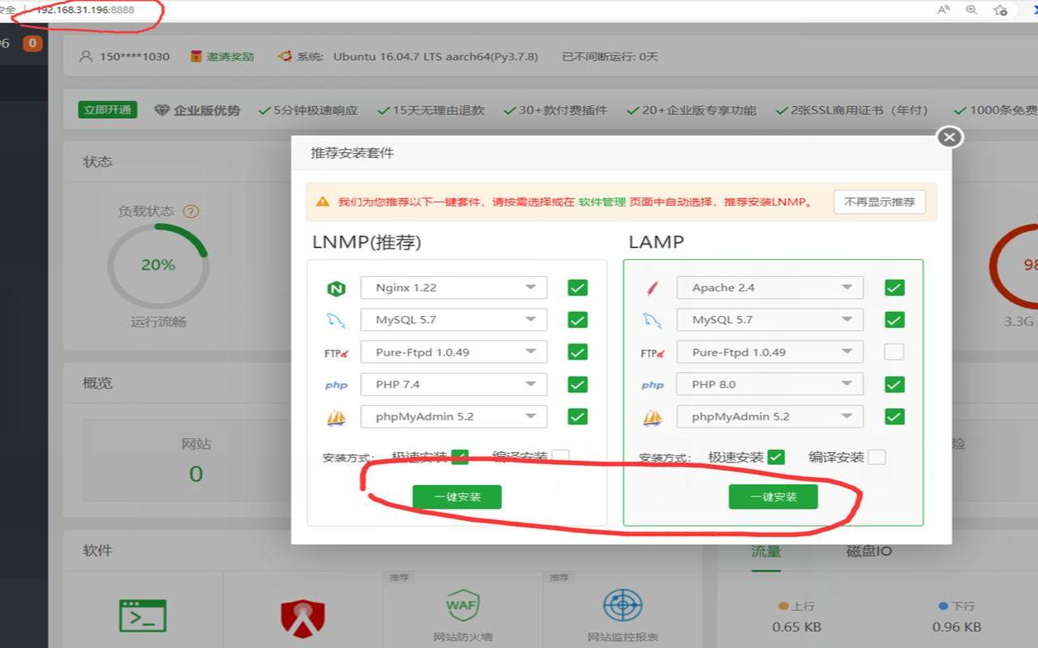The height and width of the screenshot is (648, 1038).
Task: Open LNMP phpMyAdmin 5.2 dropdown
Action: (454, 417)
